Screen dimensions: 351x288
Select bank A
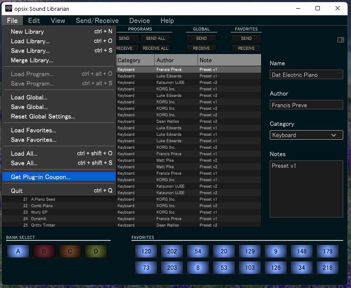pos(18,251)
